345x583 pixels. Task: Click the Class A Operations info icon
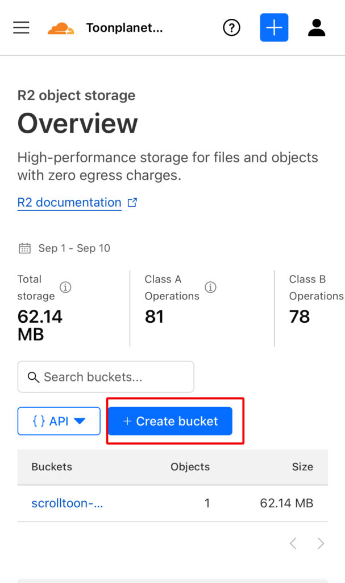[x=210, y=288]
